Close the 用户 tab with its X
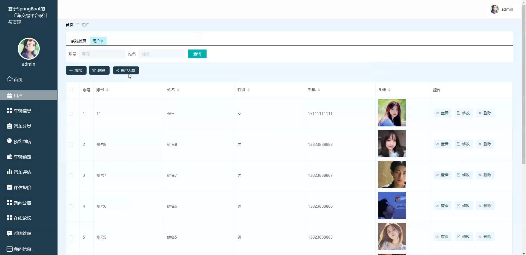This screenshot has height=255, width=526. tap(102, 41)
